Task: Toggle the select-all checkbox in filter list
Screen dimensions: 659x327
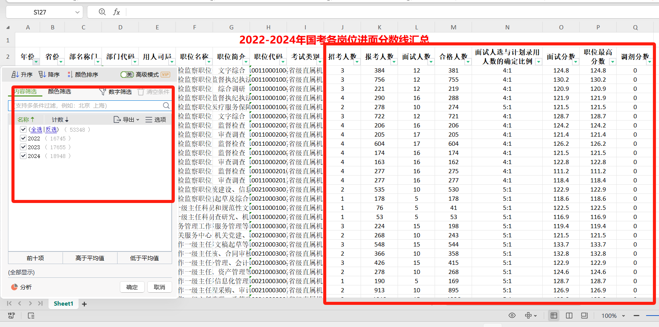Action: (23, 130)
